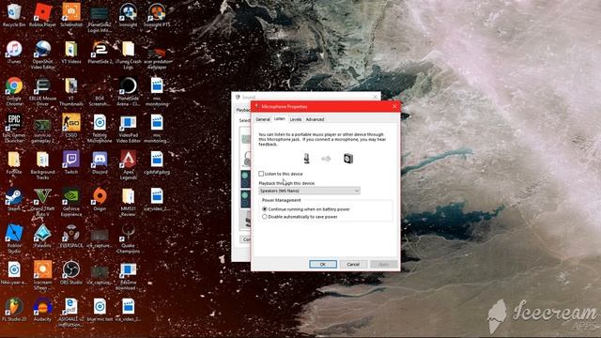Launch the PlanetSide 2 game shortcut
This screenshot has height=338, width=601.
100,53
